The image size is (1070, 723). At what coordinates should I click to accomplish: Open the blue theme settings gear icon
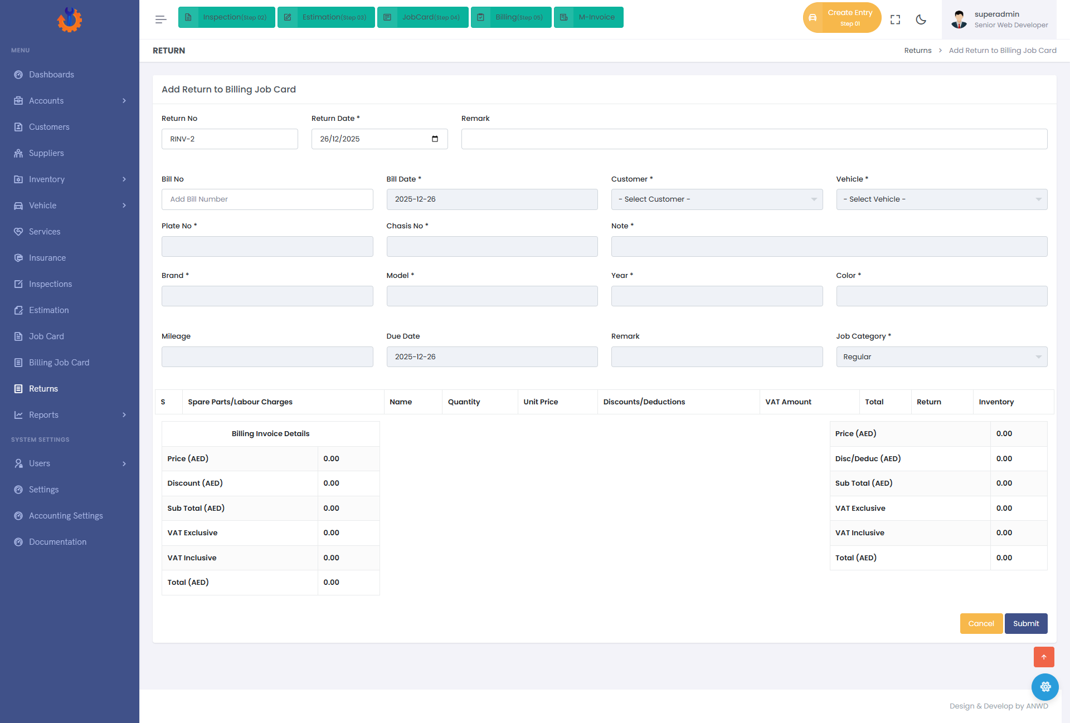(x=1045, y=687)
